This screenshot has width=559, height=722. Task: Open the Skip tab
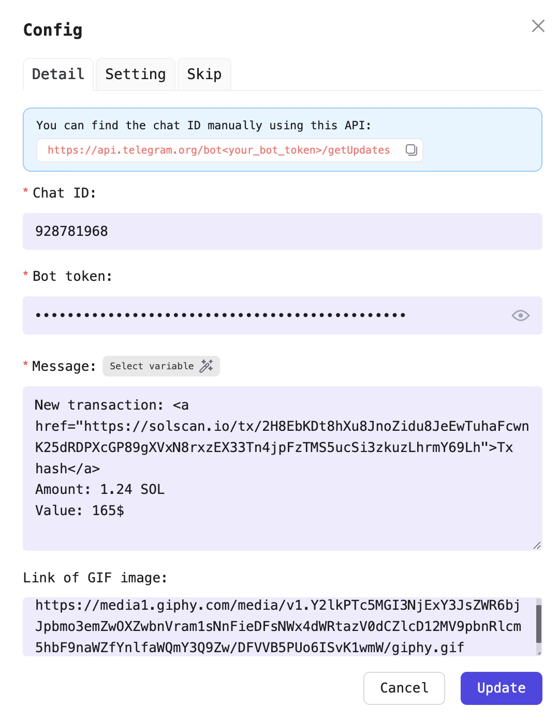click(204, 74)
